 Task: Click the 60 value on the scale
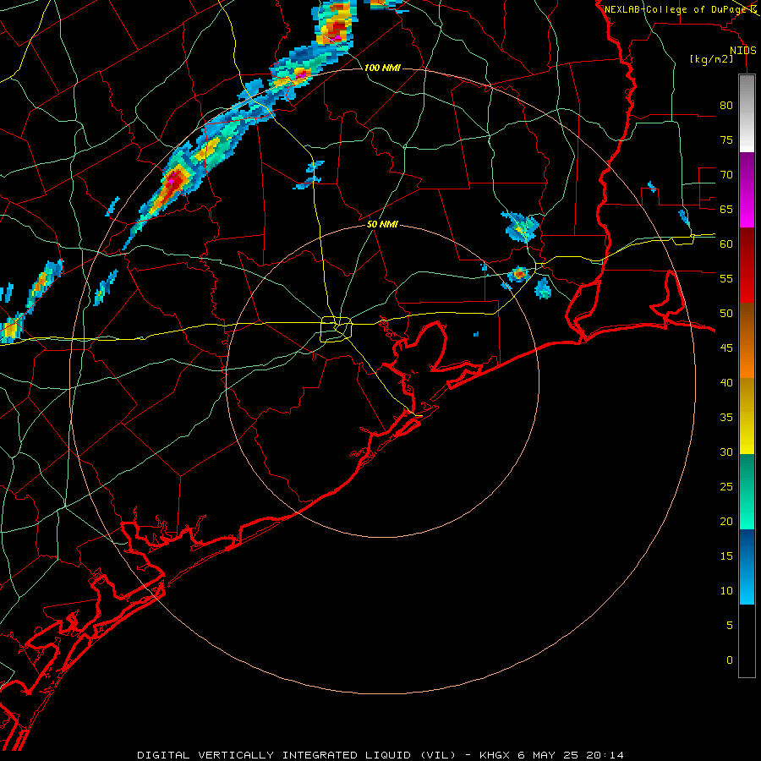pos(726,244)
